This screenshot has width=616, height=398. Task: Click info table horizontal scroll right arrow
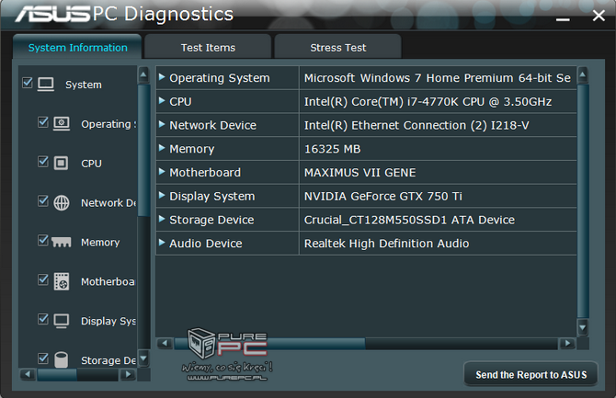tap(567, 344)
